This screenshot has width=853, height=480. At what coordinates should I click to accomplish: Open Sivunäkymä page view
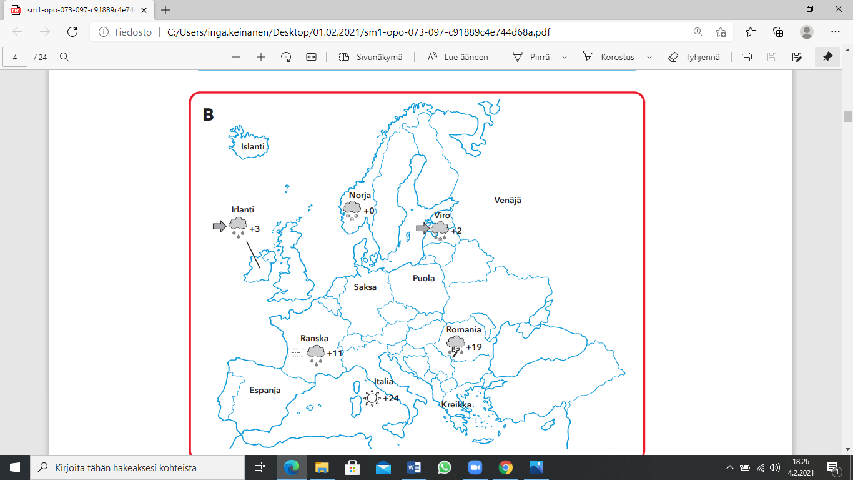click(371, 57)
